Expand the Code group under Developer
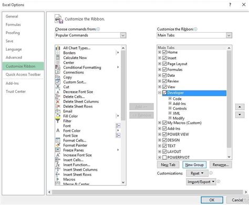The image size is (249, 205). pyautogui.click(x=170, y=98)
